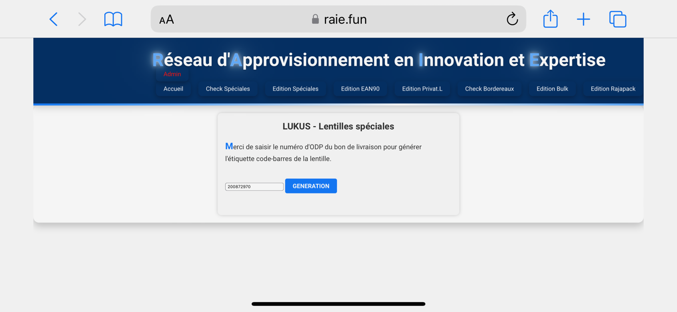Switch to Edition Spéciales
Image resolution: width=677 pixels, height=312 pixels.
(295, 89)
